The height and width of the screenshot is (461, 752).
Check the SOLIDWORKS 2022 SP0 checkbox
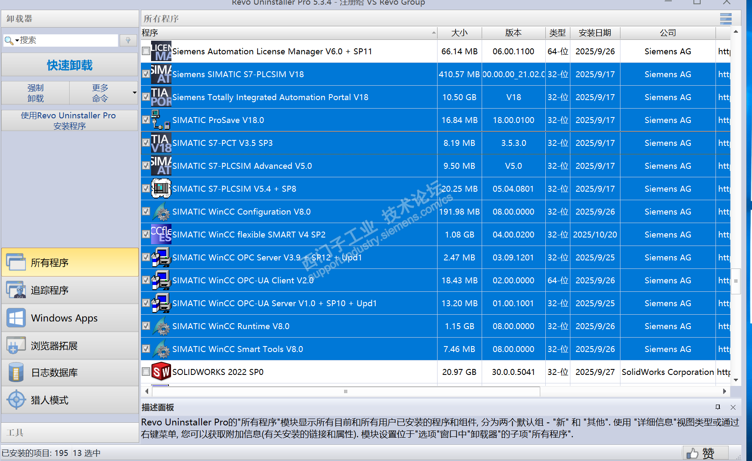146,372
